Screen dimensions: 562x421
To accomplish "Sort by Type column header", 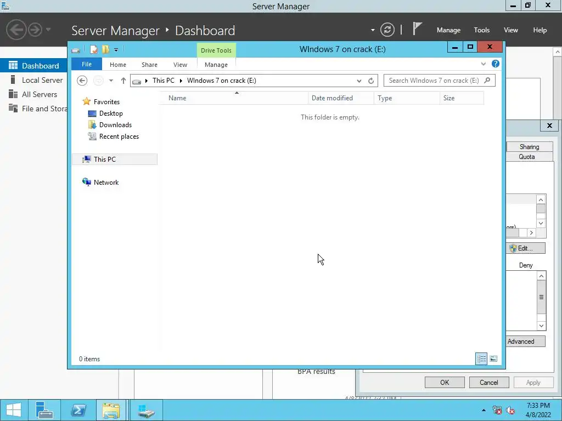I will point(407,98).
